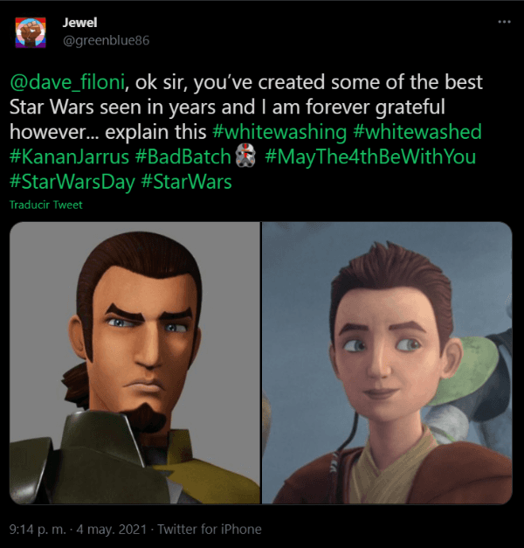Open the left image of bearded character
The height and width of the screenshot is (548, 524).
pyautogui.click(x=134, y=363)
